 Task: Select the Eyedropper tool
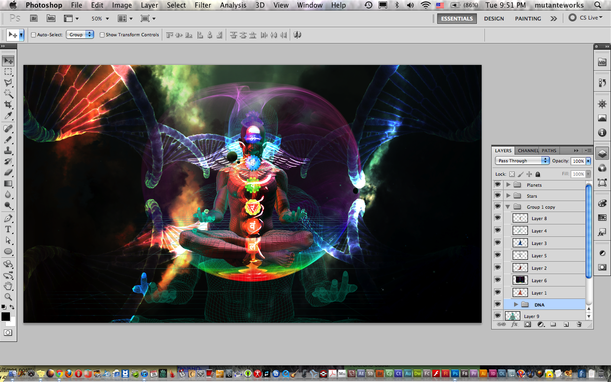tap(8, 116)
